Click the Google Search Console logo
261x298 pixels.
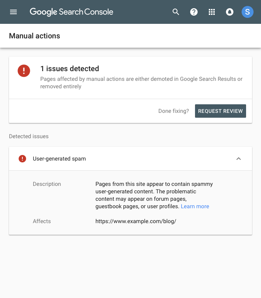(72, 12)
